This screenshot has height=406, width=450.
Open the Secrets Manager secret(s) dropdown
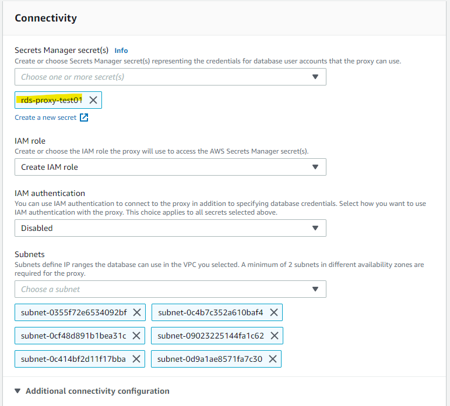tap(170, 77)
